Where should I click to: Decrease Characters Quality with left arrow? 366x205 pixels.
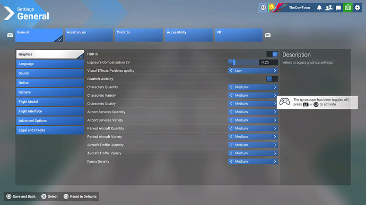point(231,104)
